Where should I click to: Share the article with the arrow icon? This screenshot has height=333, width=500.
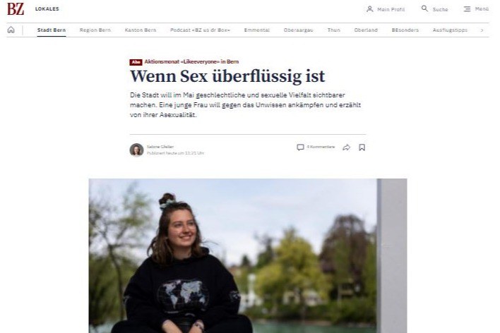coord(346,147)
